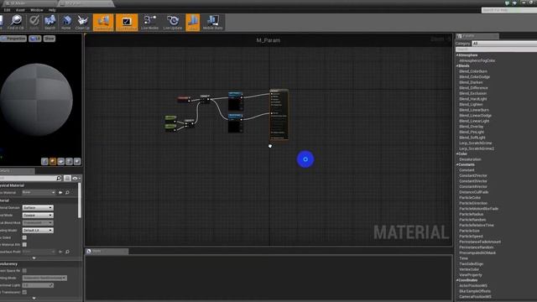Expand advanced options of the Material section
Screen dimensions: 537x302
34,258
